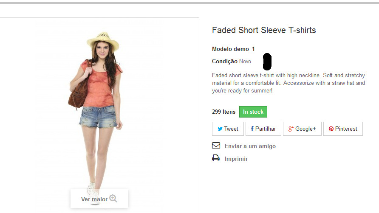Viewport: 379px width, 213px height.
Task: Share product on Google+
Action: pyautogui.click(x=302, y=129)
